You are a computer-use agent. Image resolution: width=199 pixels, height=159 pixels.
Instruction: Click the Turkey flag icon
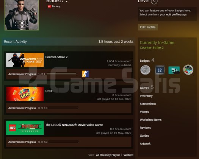pos(49,6)
